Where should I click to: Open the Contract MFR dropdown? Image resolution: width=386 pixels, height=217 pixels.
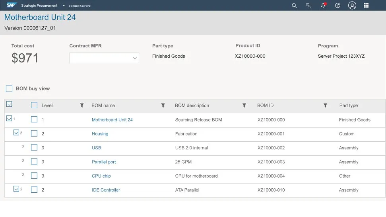(x=104, y=58)
